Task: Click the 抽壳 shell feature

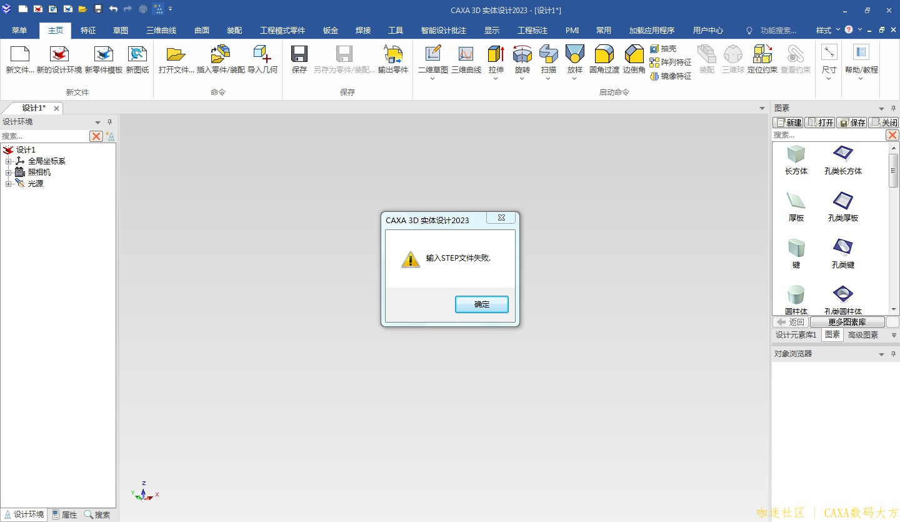Action: 663,49
